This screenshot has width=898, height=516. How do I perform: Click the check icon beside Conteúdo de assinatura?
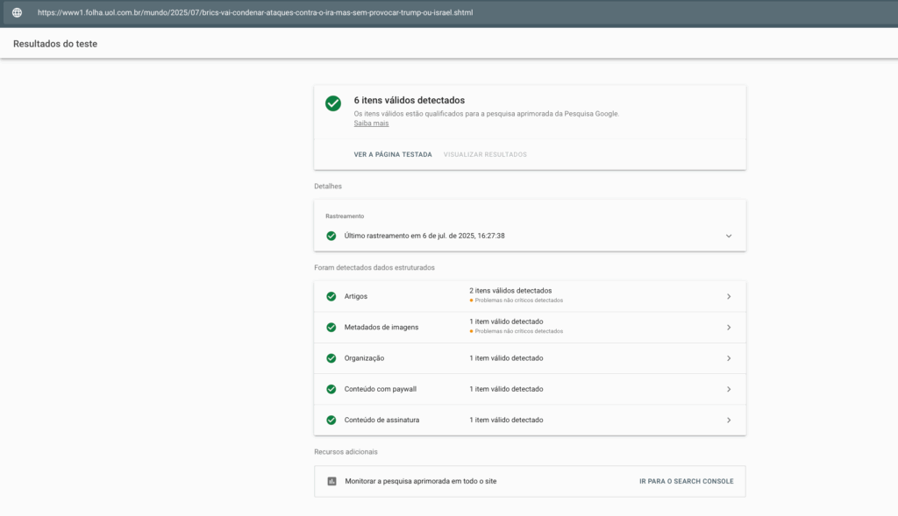tap(331, 420)
